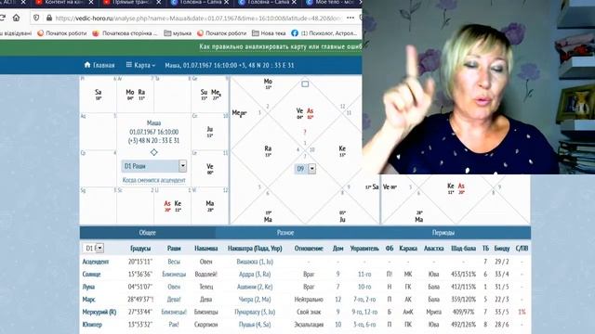The width and height of the screenshot is (595, 334).
Task: Click 'Когда сменится асцендент' link
Action: click(x=153, y=180)
